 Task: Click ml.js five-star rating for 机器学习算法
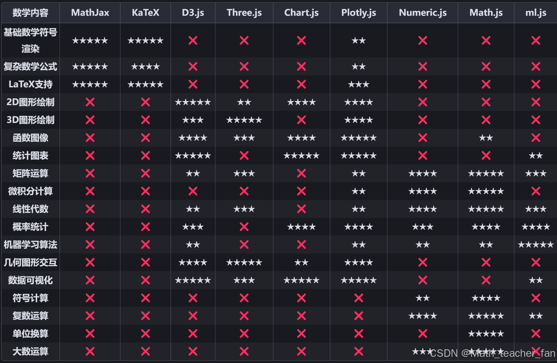pos(536,245)
